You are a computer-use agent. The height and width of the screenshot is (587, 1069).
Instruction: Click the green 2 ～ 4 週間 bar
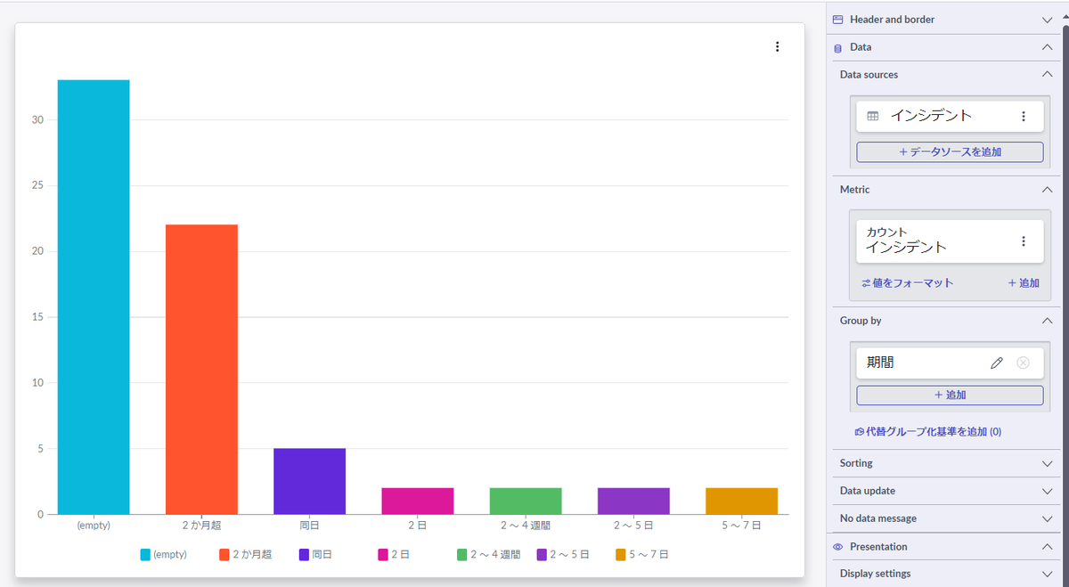[x=526, y=501]
